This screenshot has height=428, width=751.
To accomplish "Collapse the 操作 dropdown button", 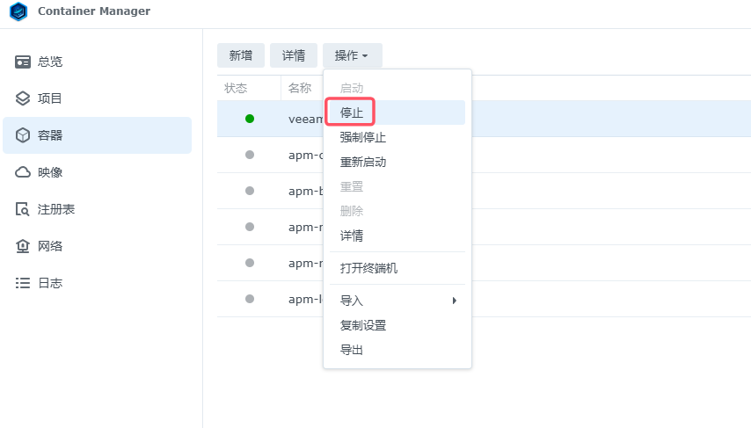I will (352, 55).
